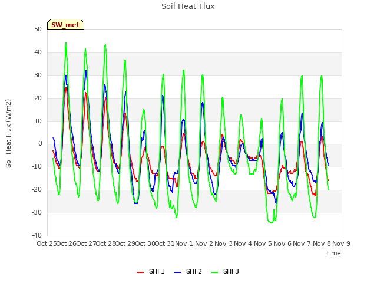Click the Nov 6 x-axis tick label
This screenshot has width=377, height=283.
[x=283, y=243]
